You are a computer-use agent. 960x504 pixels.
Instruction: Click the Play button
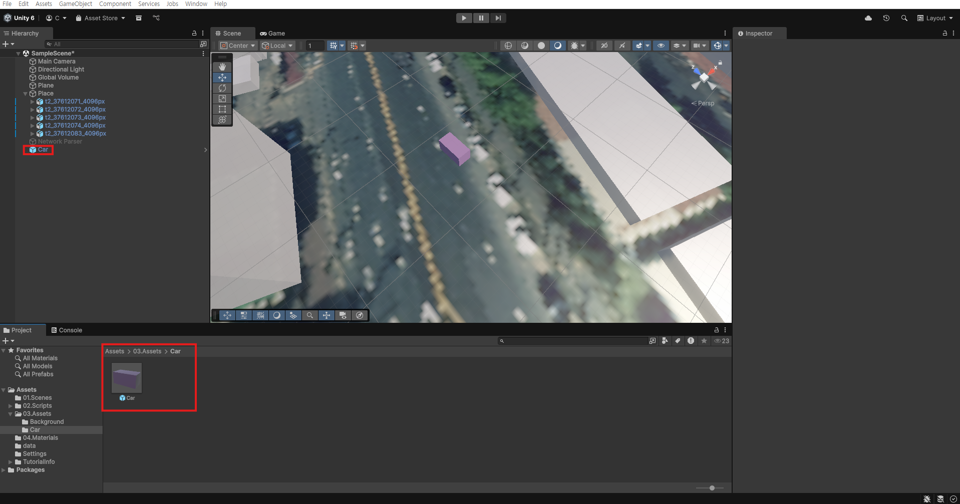tap(464, 18)
